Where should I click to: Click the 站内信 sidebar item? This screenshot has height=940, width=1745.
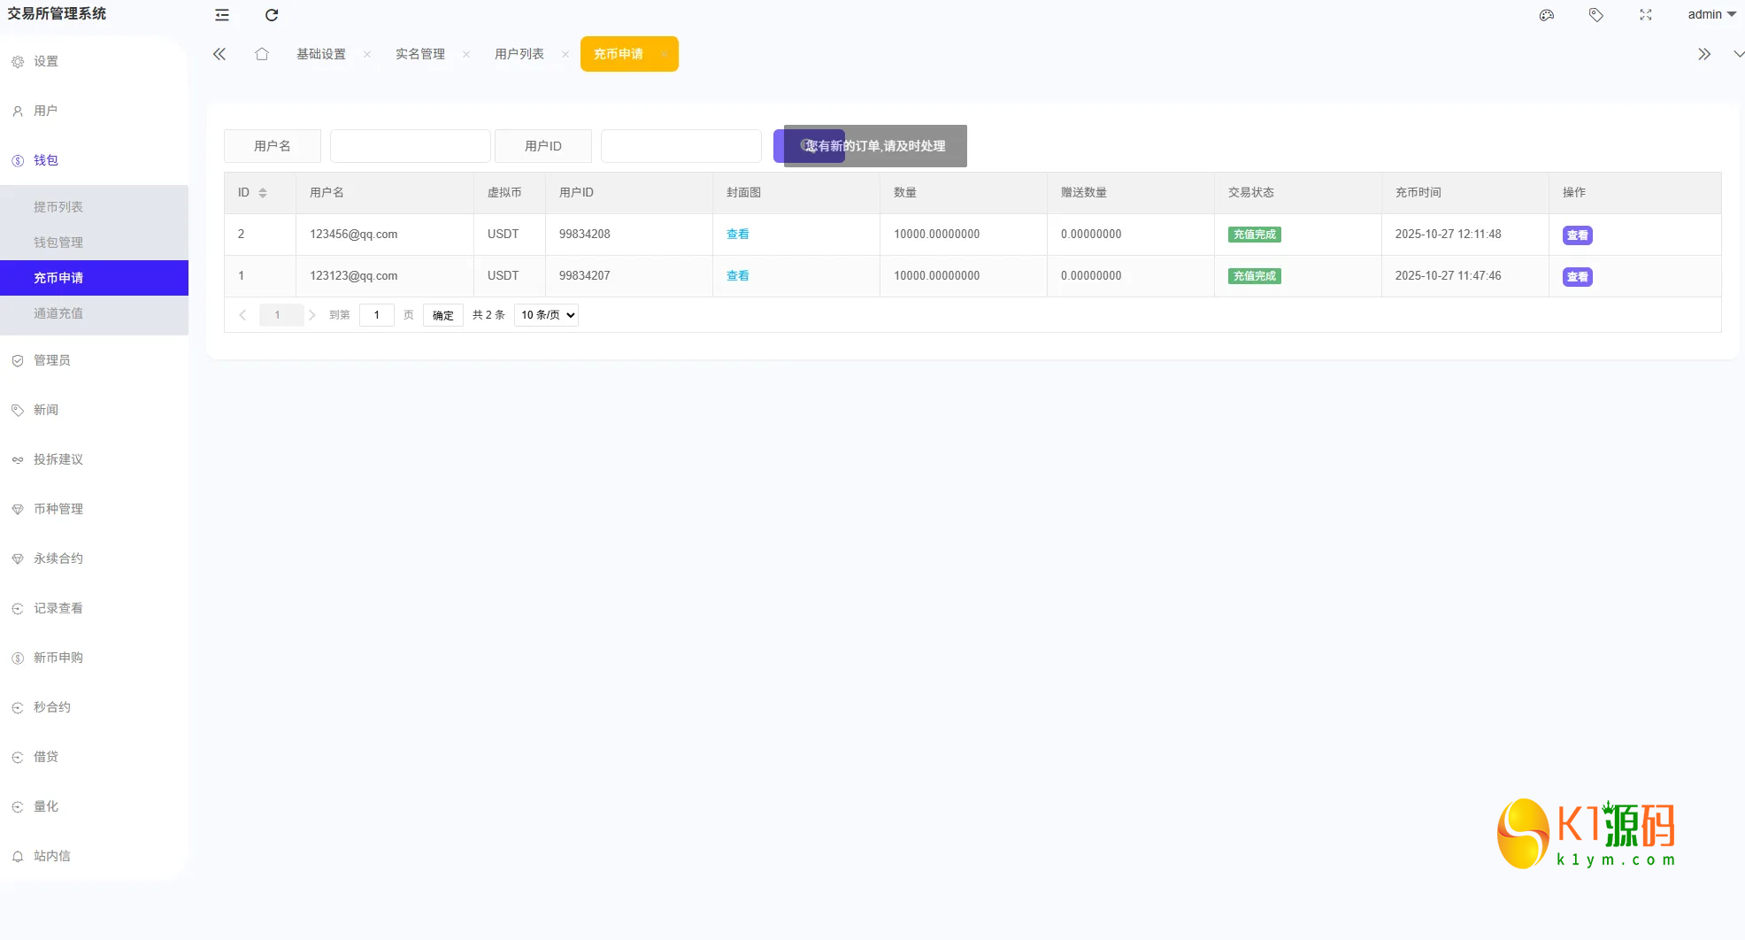pyautogui.click(x=94, y=856)
